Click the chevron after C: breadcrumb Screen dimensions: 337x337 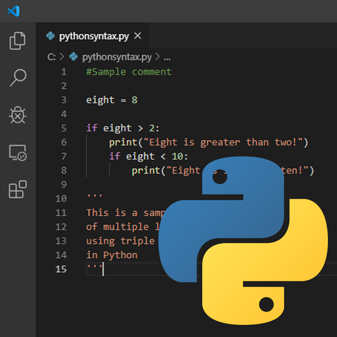(x=62, y=57)
